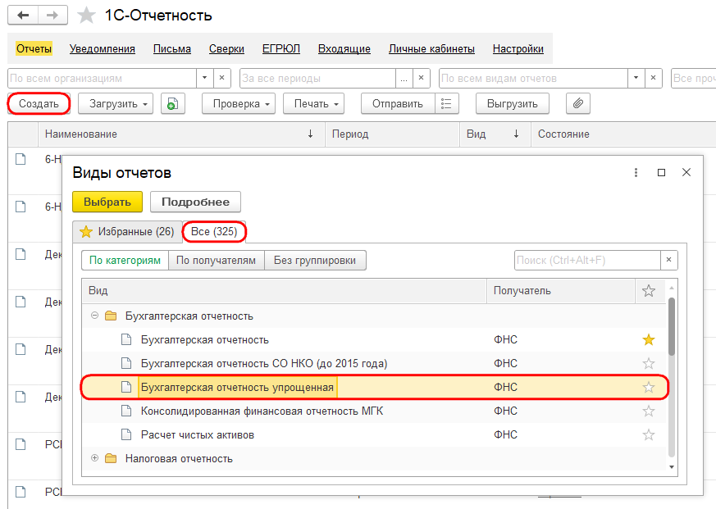
Task: Open the Печать dropdown button
Action: pyautogui.click(x=313, y=104)
